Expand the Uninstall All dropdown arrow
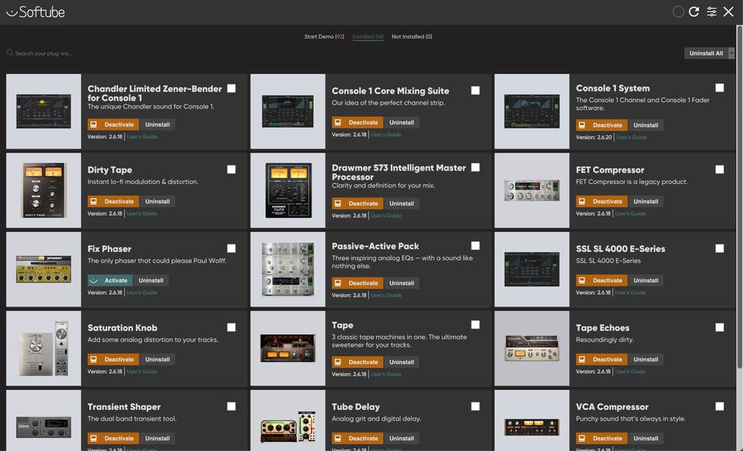The width and height of the screenshot is (743, 451). click(731, 53)
